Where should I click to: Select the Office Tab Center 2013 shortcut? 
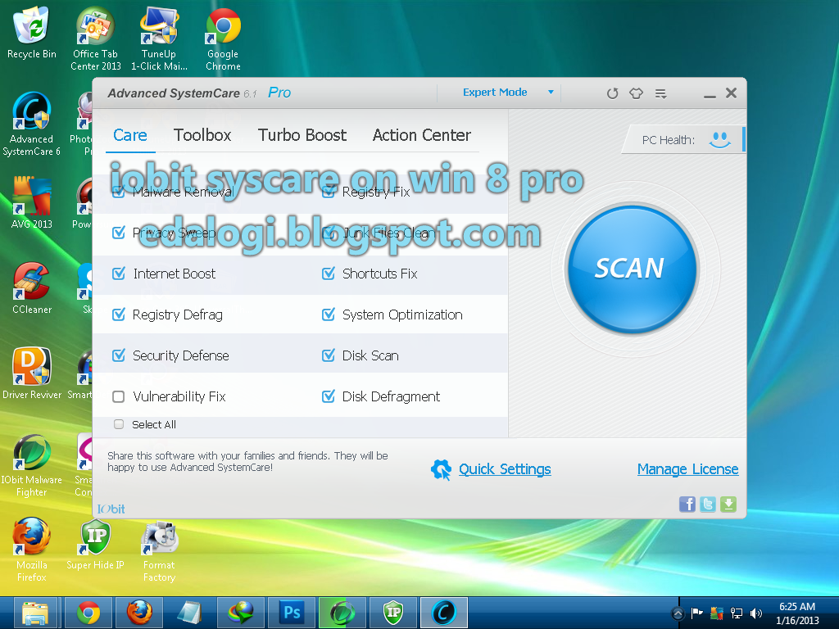pyautogui.click(x=96, y=38)
